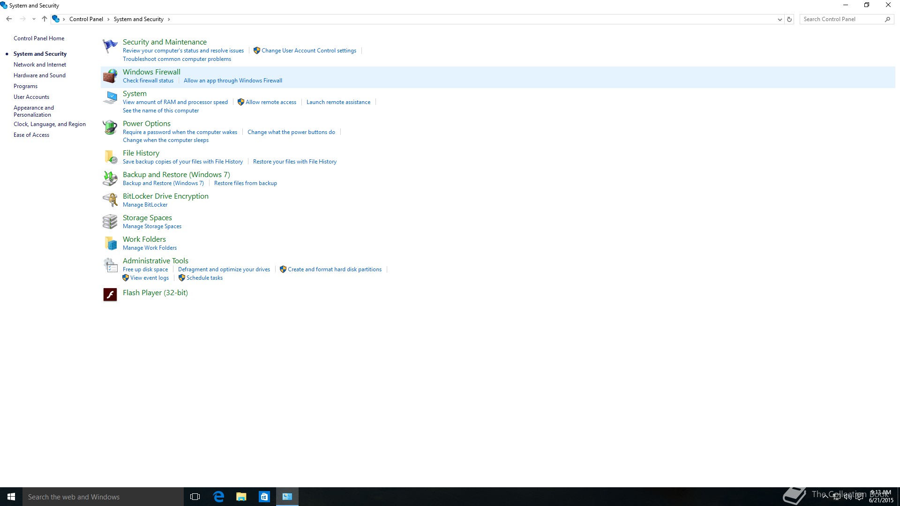Image resolution: width=900 pixels, height=506 pixels.
Task: Click Manage Storage Spaces link
Action: pyautogui.click(x=152, y=226)
